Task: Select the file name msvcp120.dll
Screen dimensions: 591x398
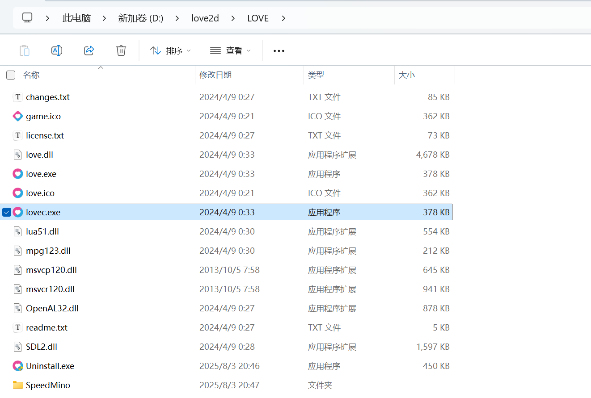Action: 51,270
